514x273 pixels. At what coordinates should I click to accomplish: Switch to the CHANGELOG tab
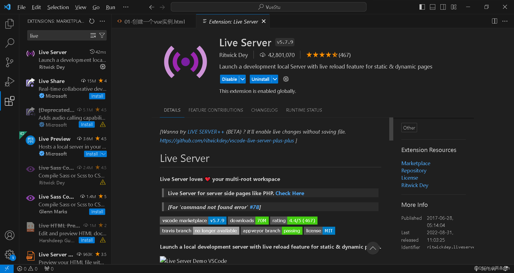tap(264, 110)
